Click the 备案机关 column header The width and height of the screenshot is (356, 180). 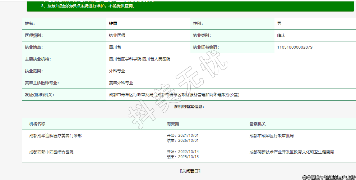tap(258, 124)
